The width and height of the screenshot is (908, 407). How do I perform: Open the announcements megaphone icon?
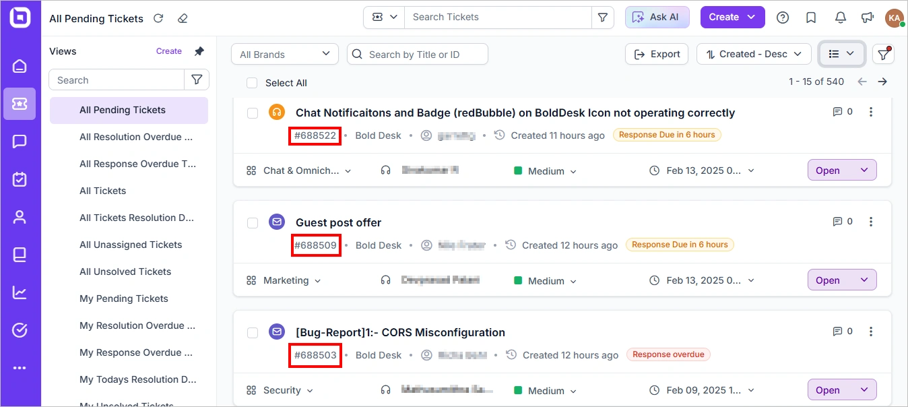868,18
